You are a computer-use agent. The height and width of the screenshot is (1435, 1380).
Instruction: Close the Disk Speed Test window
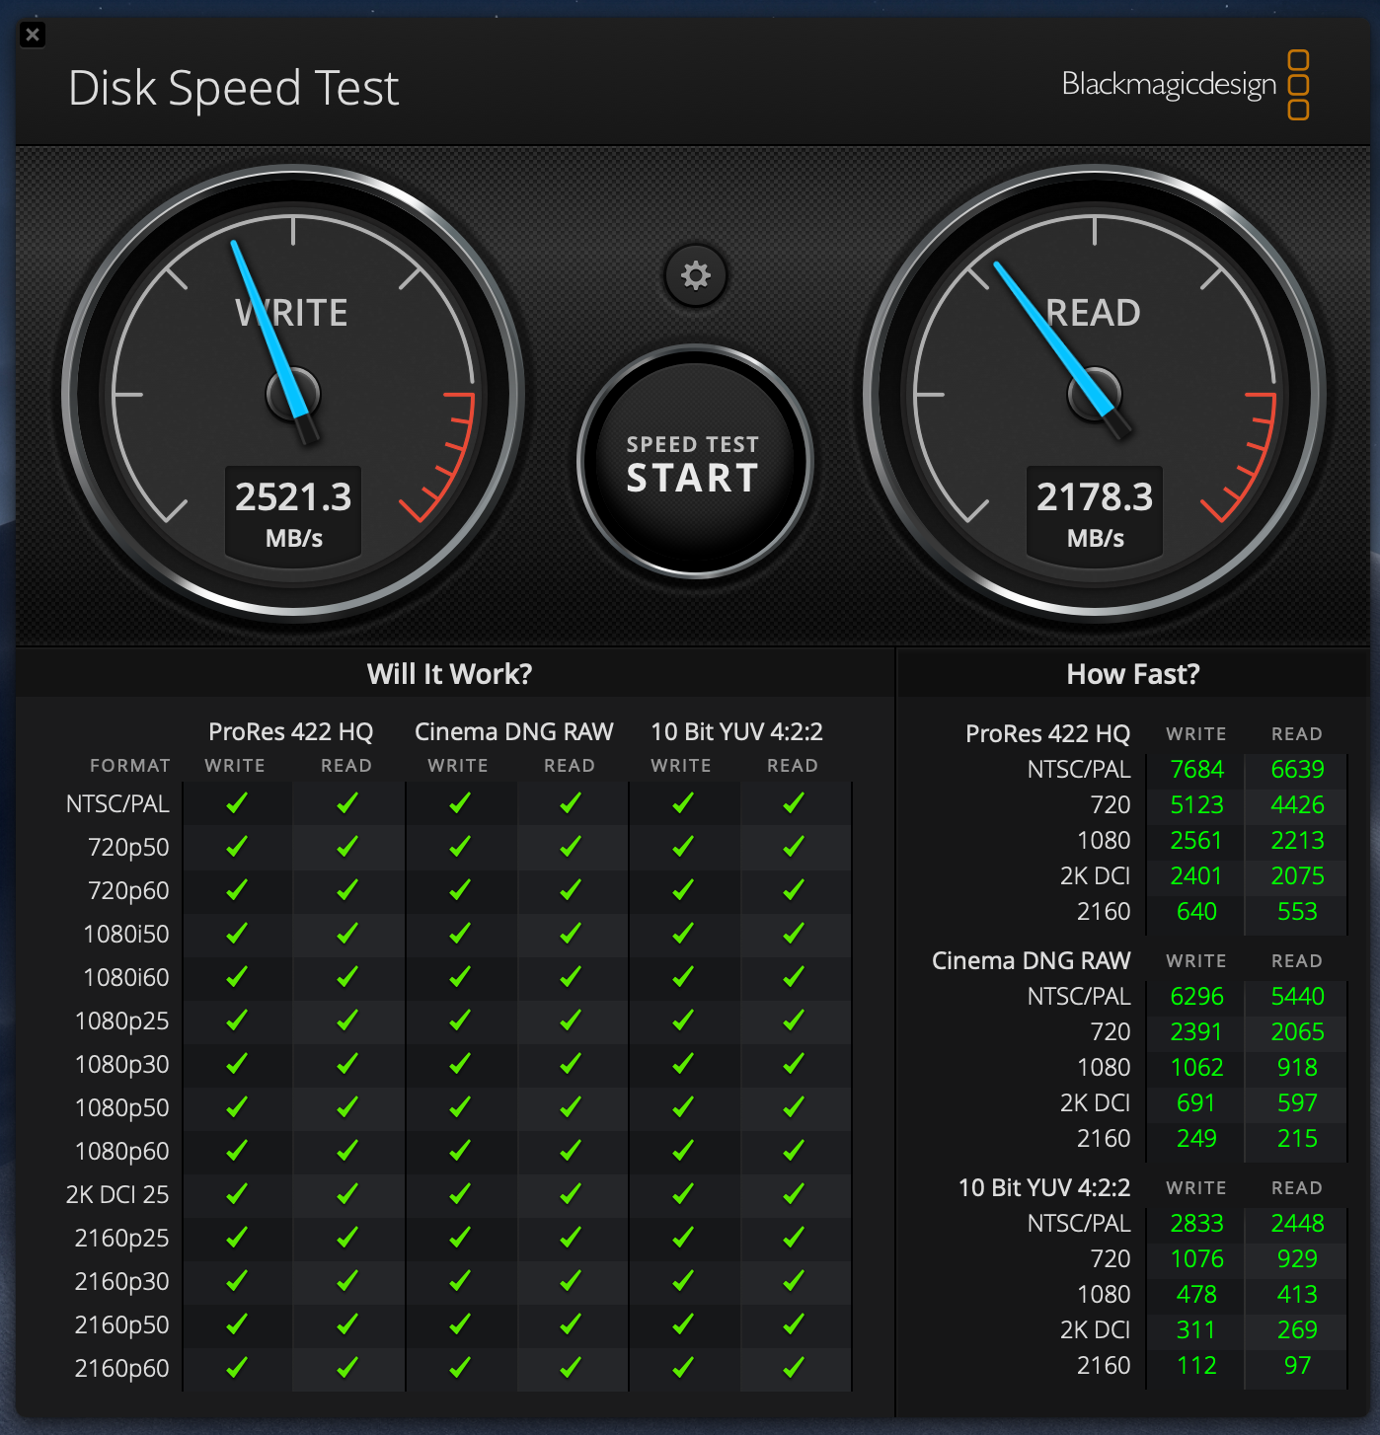[33, 36]
